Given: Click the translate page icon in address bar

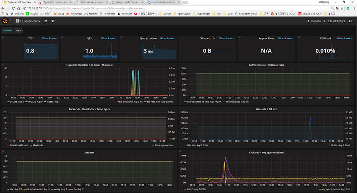Looking at the screenshot, I should 337,8.
